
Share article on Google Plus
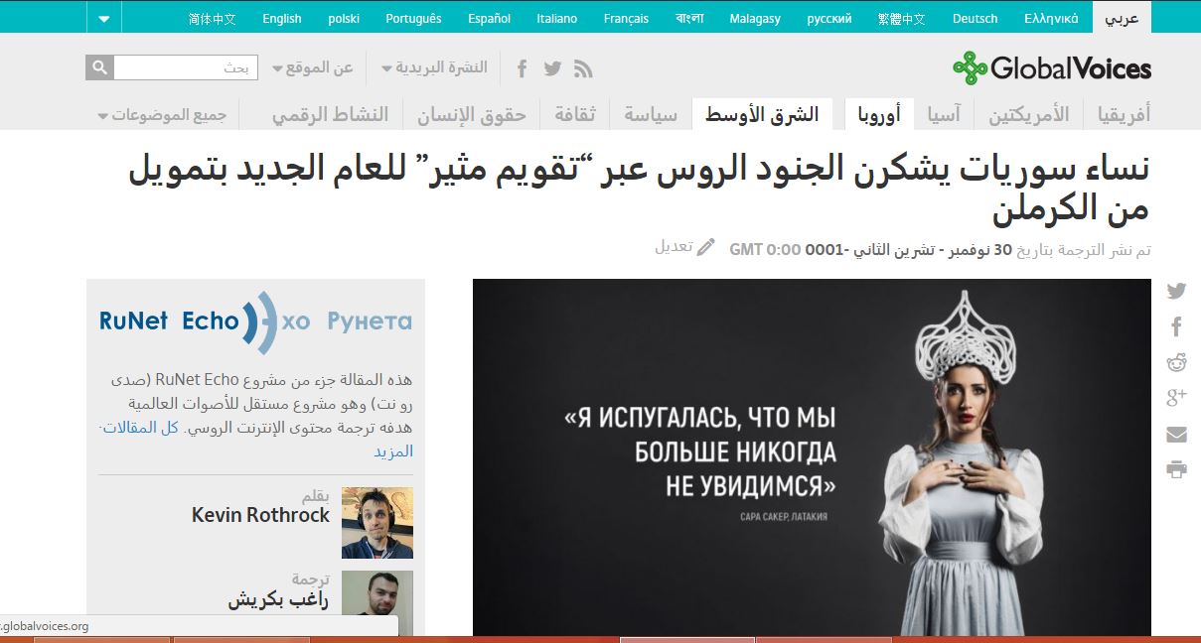[1176, 398]
